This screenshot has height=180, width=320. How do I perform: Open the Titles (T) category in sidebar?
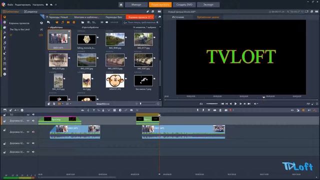pyautogui.click(x=4, y=48)
